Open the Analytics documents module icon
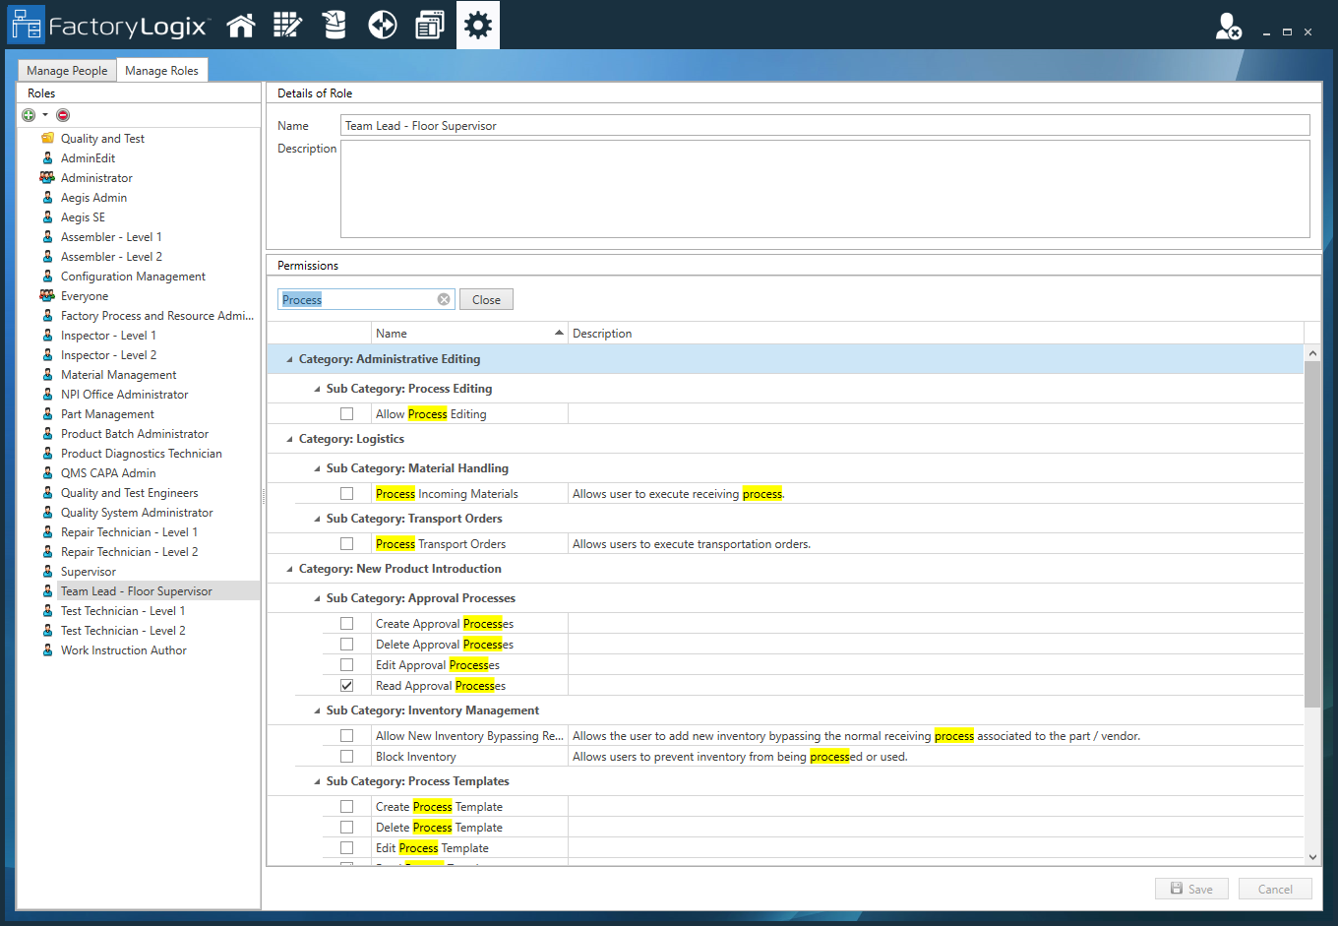The height and width of the screenshot is (926, 1338). point(429,25)
